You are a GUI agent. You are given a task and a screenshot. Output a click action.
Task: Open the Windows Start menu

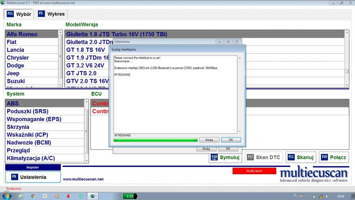[7, 196]
